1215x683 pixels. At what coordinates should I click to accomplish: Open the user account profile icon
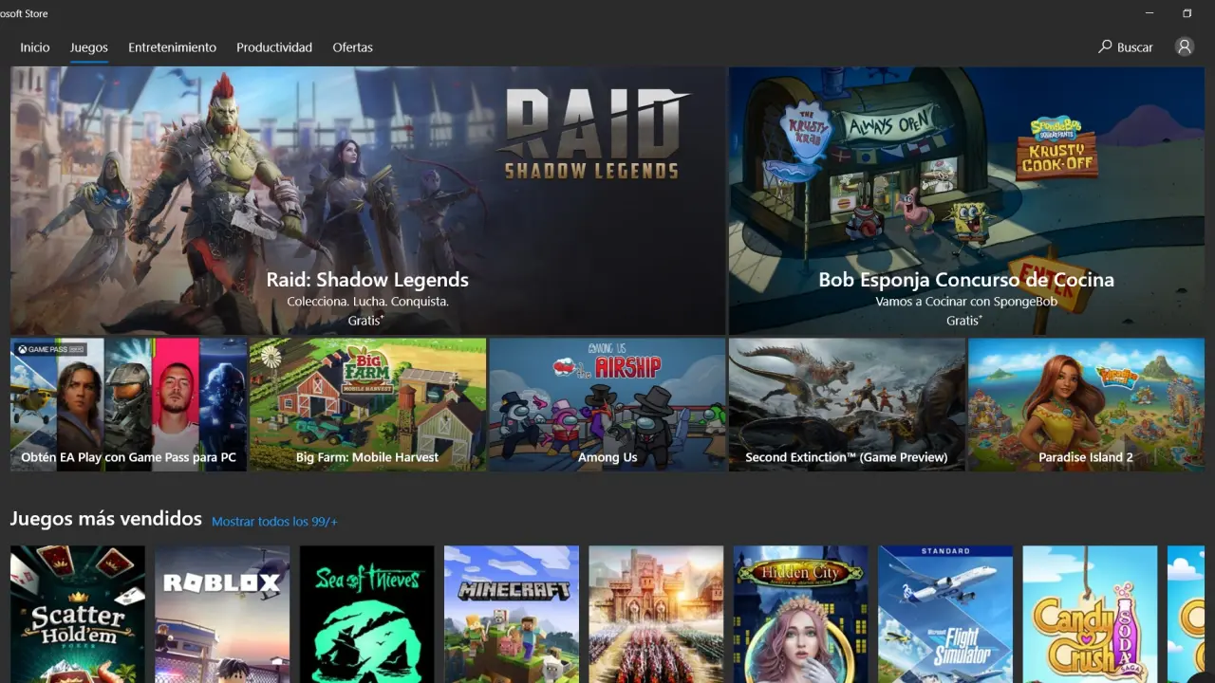(1184, 46)
